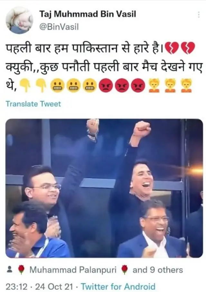Click the 24 Oct 21 date
This screenshot has height=292, width=206.
54,287
